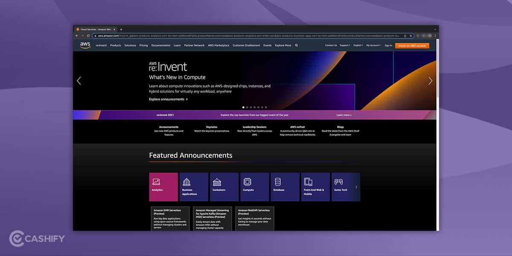Open the Pricing menu

point(143,45)
